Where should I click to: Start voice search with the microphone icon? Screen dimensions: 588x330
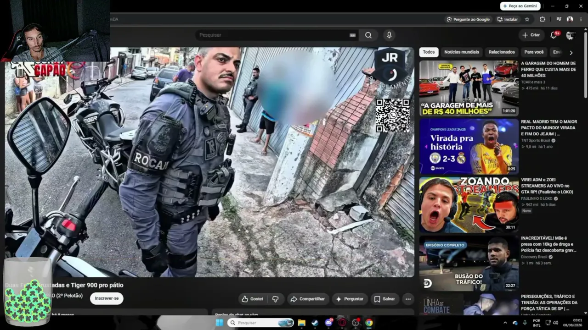point(389,35)
